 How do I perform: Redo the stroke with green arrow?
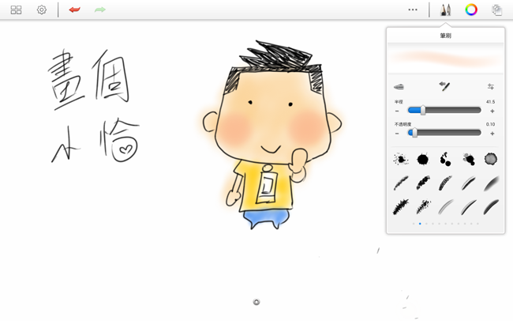pyautogui.click(x=100, y=9)
